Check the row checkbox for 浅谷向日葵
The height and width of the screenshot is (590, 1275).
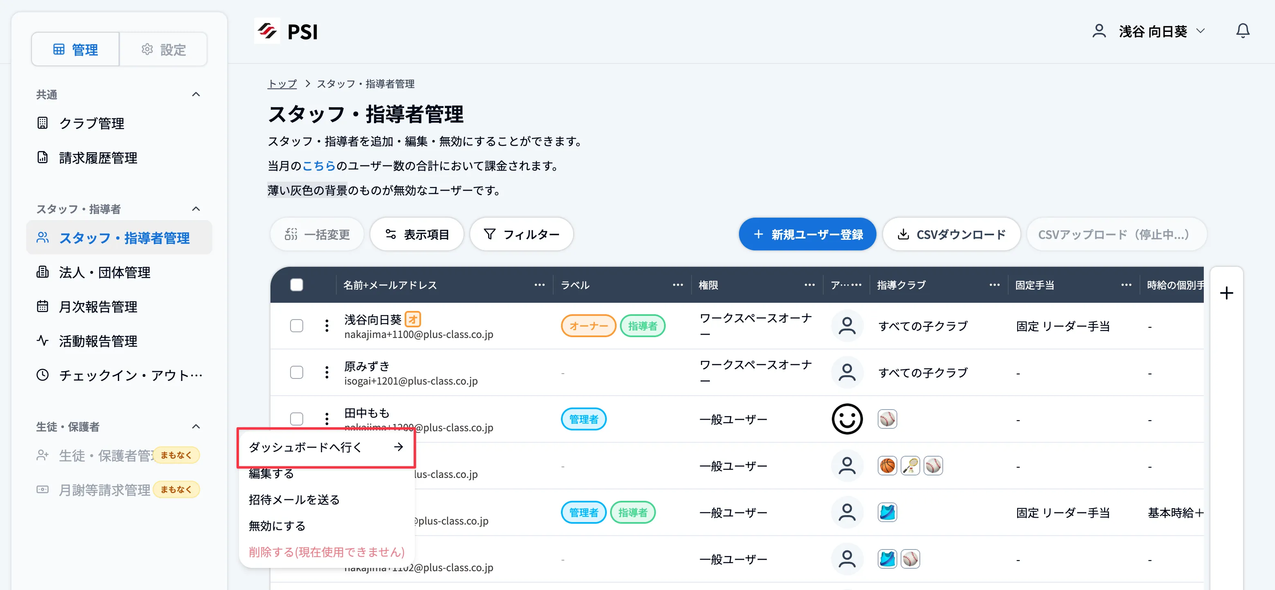coord(297,326)
